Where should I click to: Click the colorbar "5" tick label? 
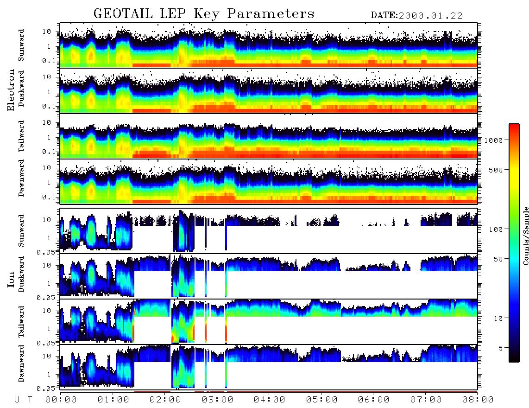tap(500, 348)
